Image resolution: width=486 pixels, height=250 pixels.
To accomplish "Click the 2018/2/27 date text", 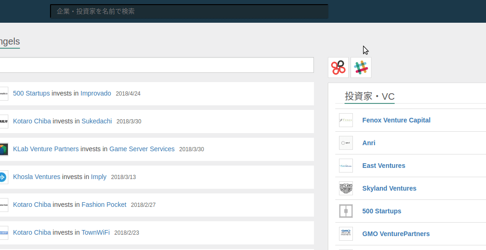I will [x=143, y=205].
